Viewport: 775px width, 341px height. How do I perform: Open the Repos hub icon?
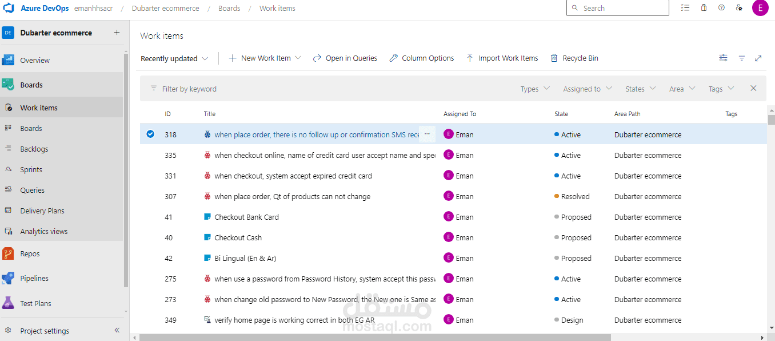coord(8,253)
